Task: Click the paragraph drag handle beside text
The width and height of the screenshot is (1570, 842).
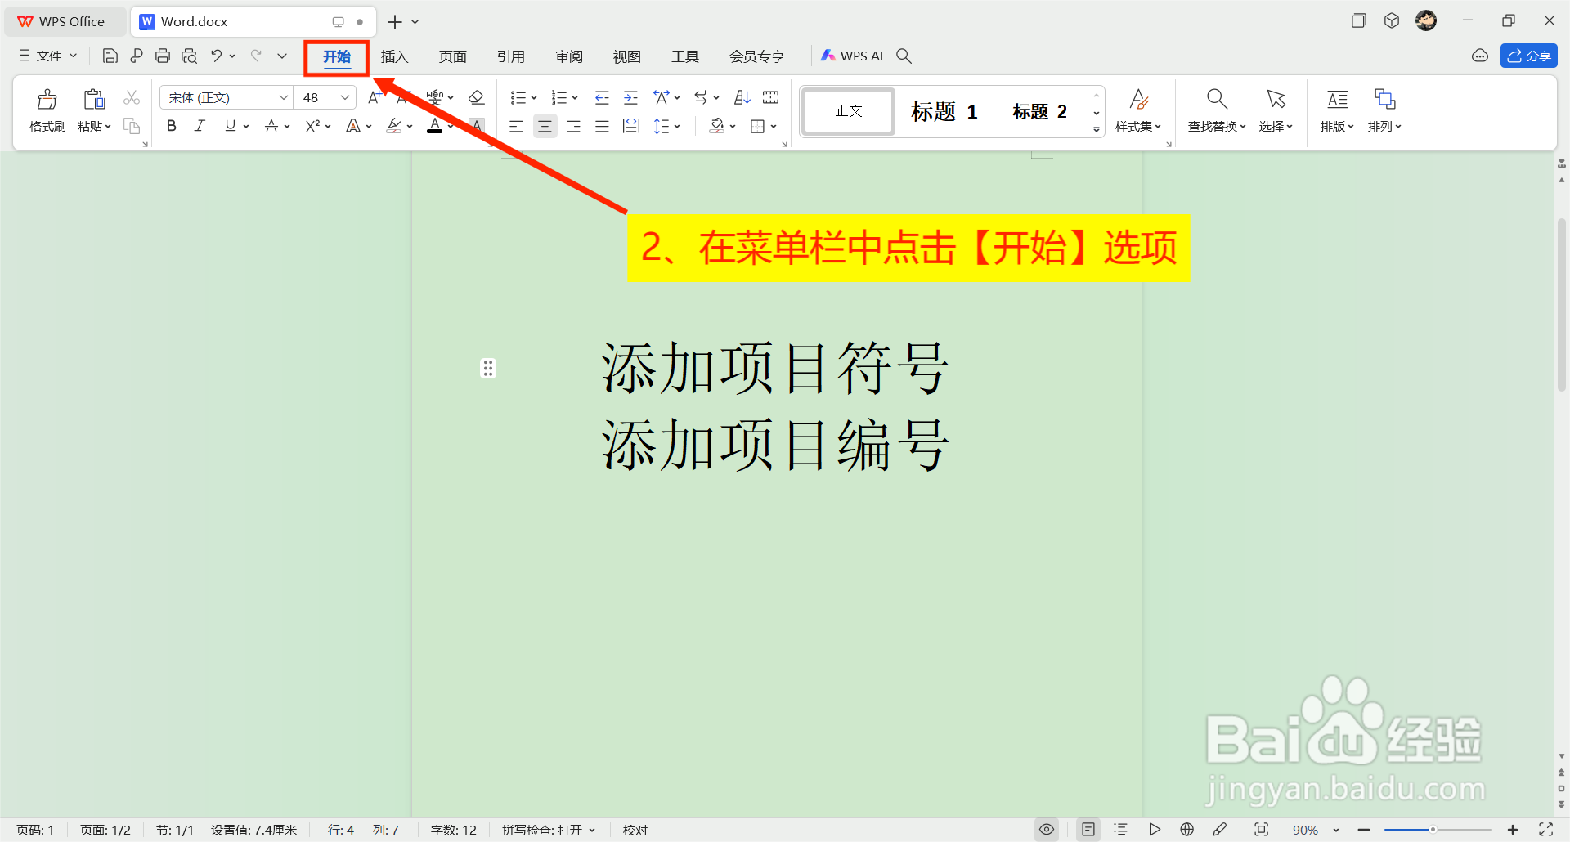Action: [488, 369]
